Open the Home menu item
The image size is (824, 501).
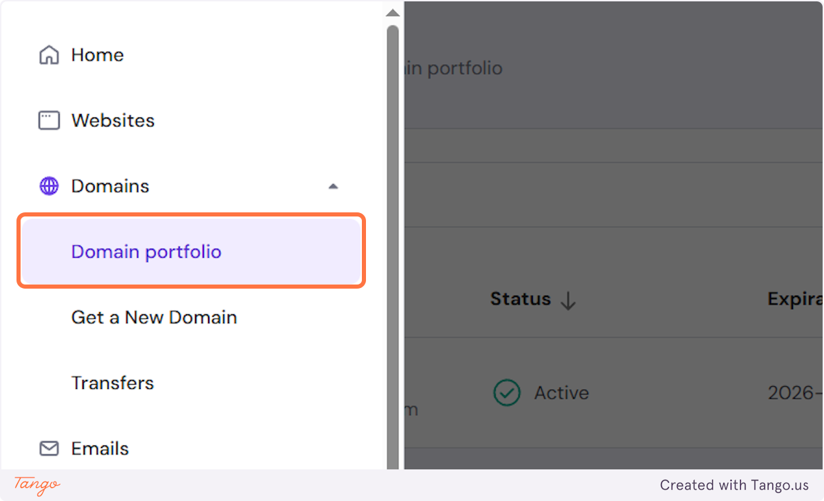[98, 55]
